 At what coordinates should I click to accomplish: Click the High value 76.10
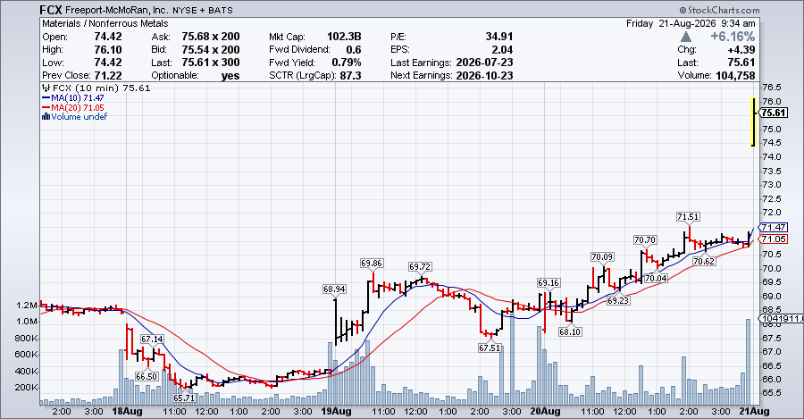click(x=108, y=50)
